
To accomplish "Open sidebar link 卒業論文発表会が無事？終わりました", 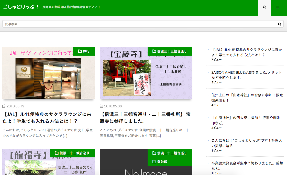I will tap(247, 166).
